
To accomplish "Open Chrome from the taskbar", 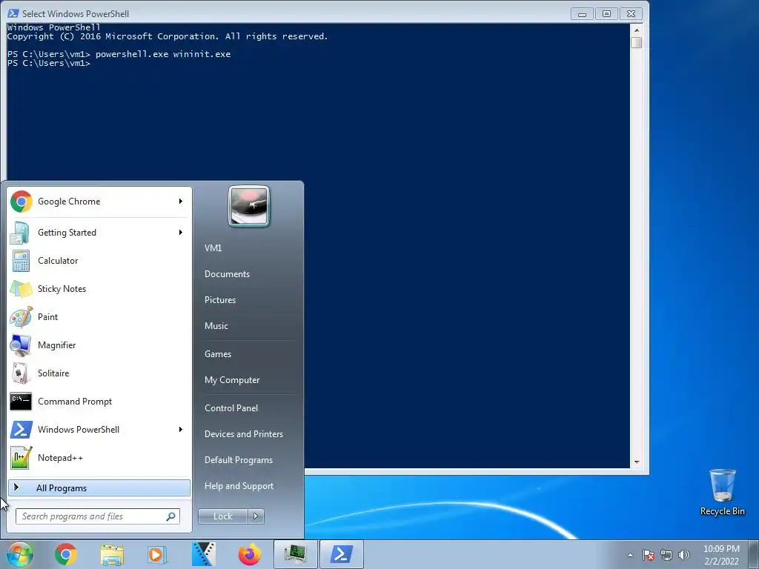I will point(66,554).
